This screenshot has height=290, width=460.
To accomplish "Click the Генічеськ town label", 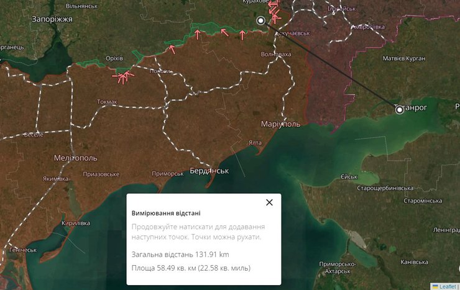I will pyautogui.click(x=23, y=250).
